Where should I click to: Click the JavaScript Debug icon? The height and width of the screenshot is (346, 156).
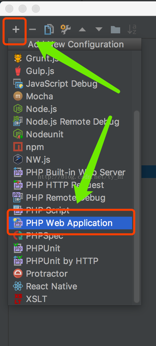click(18, 84)
